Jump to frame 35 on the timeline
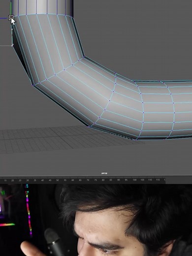Image resolution: width=192 pixels, height=256 pixels. [x=35, y=180]
